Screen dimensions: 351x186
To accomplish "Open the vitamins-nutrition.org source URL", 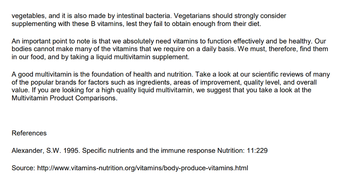I will pos(142,168).
